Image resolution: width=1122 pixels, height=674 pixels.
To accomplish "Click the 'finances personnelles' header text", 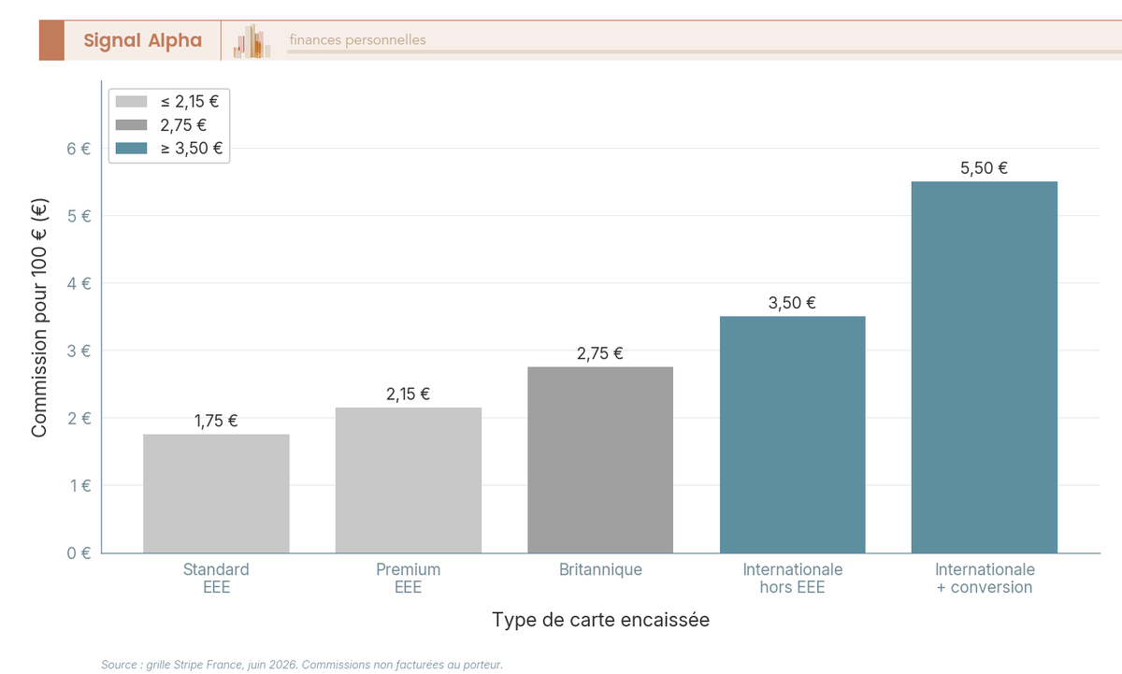I will tap(357, 40).
